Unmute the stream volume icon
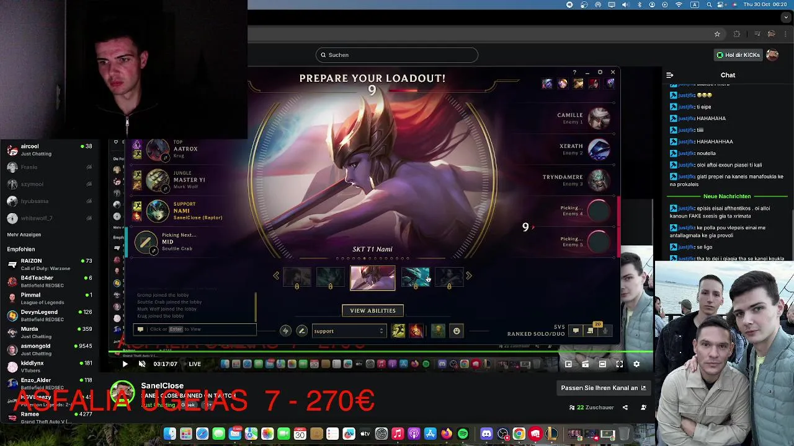Screen dimensions: 794x446 (142, 364)
